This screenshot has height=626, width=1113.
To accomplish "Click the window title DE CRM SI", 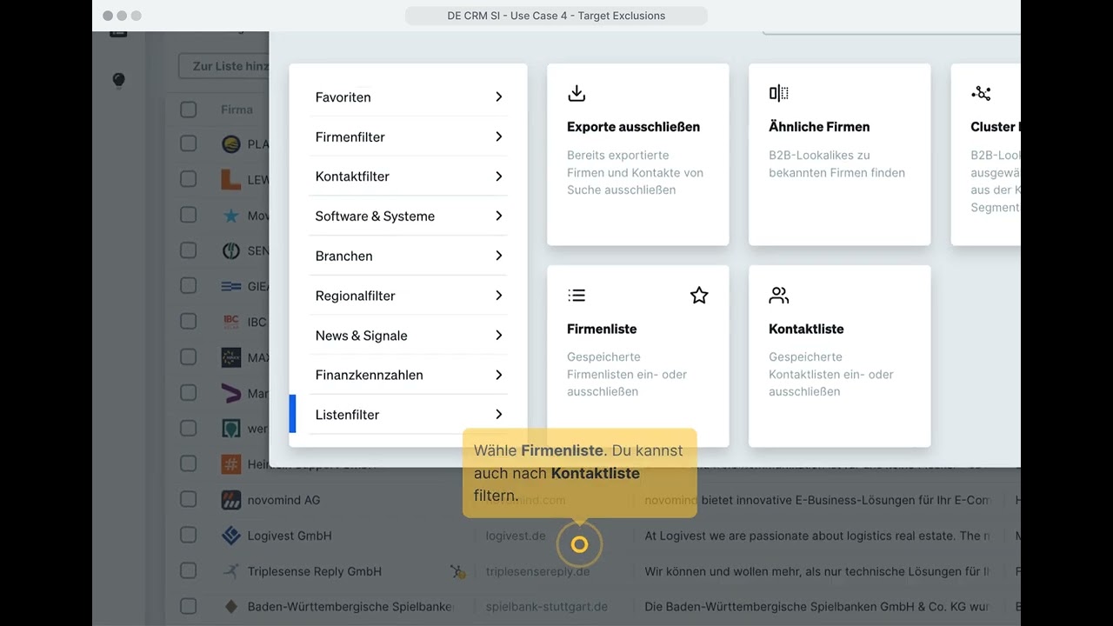I will [556, 16].
